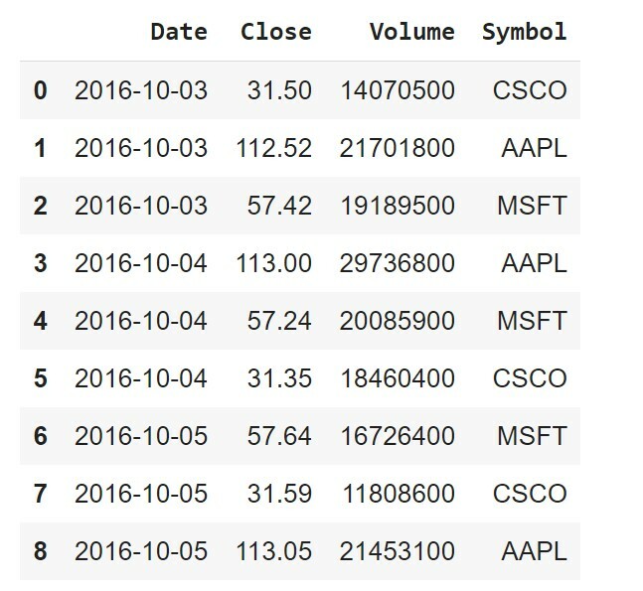
Task: Click close value 57.64
Action: tap(279, 436)
